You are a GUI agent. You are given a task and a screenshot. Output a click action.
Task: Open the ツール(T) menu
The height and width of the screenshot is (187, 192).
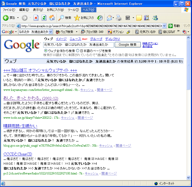[73, 10]
